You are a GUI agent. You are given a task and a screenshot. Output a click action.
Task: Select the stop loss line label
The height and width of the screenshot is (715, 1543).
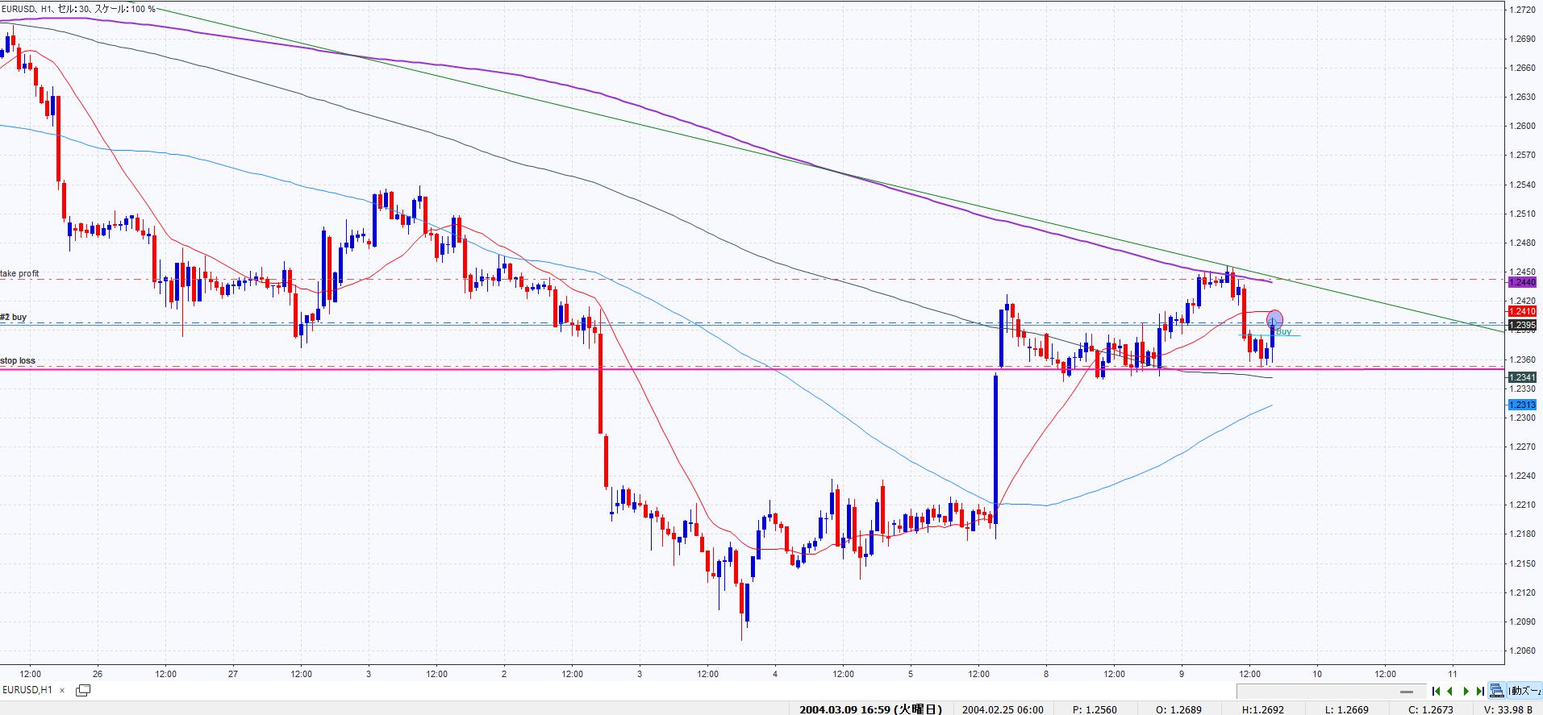(18, 360)
